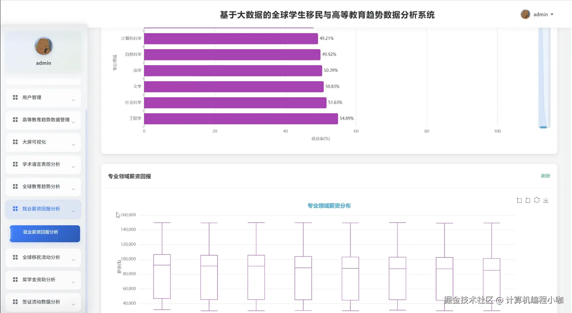Click the admin name under sidebar avatar
This screenshot has height=313, width=572.
(44, 63)
